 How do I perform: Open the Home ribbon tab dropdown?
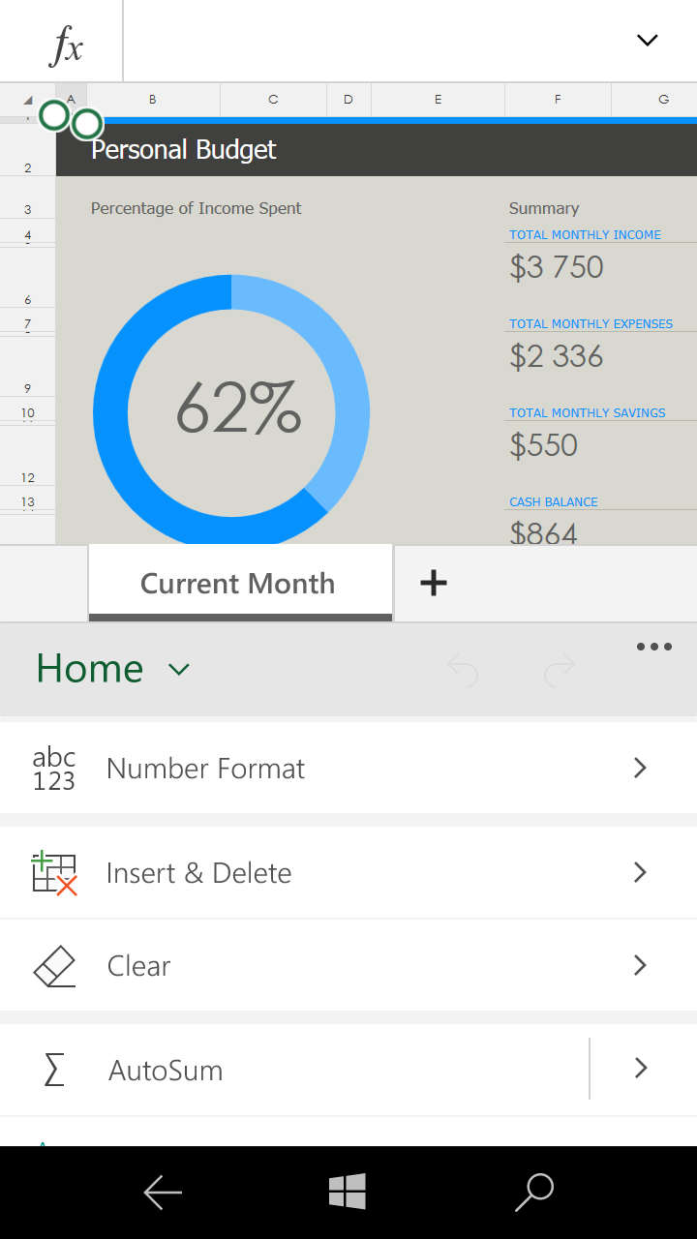(112, 669)
